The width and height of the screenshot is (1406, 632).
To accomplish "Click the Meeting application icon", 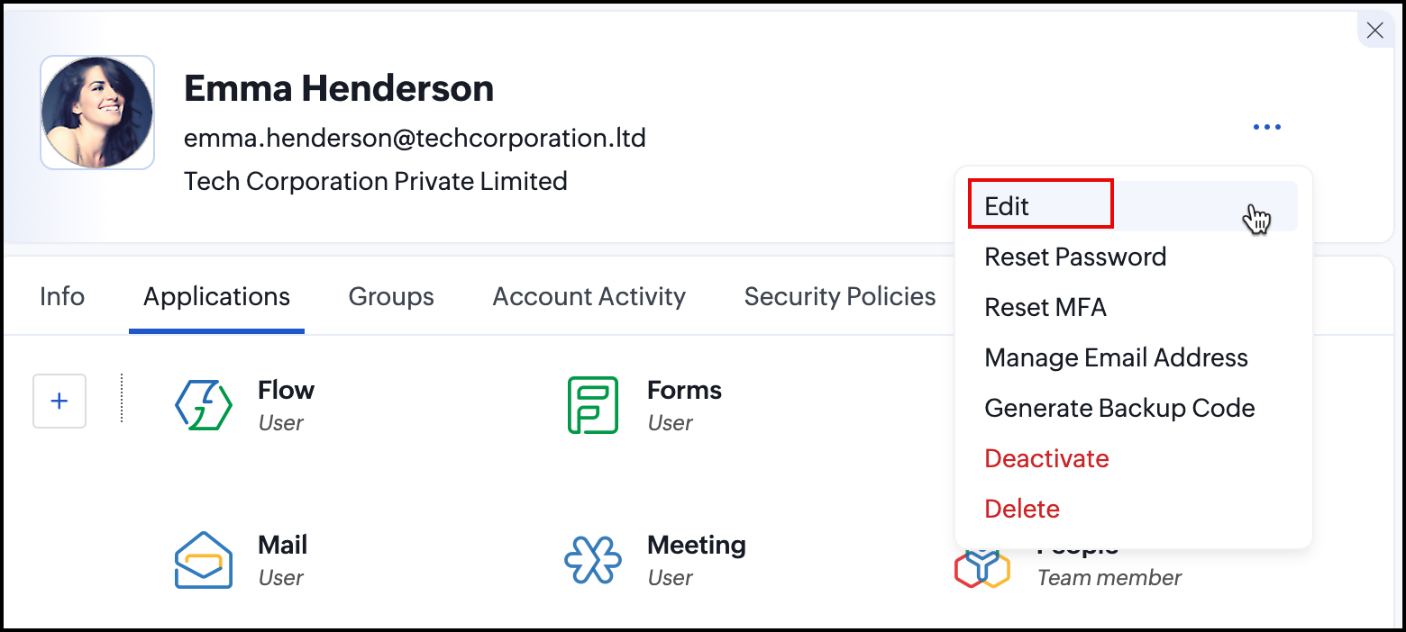I will click(592, 560).
